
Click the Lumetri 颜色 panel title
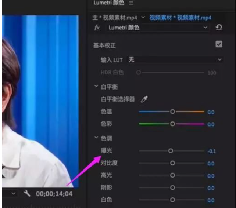[x=109, y=3]
